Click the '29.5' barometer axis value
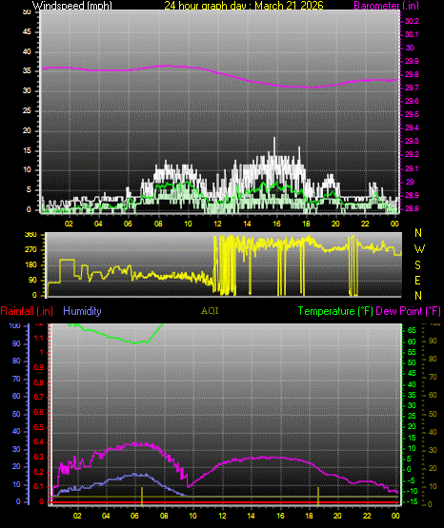The width and height of the screenshot is (444, 528). point(412,114)
